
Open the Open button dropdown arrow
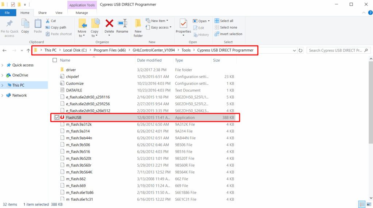pyautogui.click(x=209, y=21)
